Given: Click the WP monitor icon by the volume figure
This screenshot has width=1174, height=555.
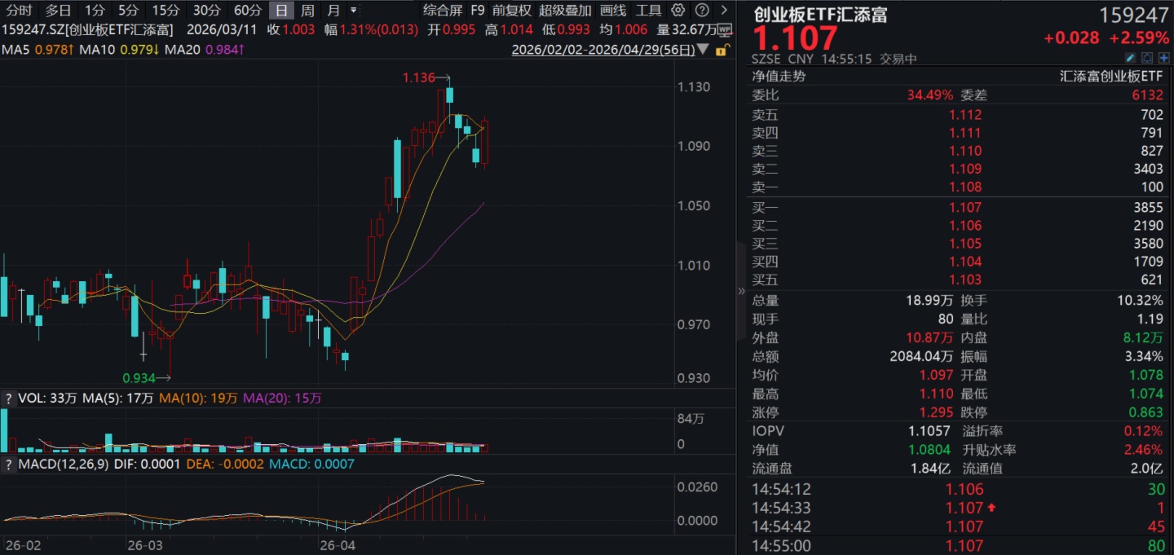Looking at the screenshot, I should coord(724,29).
